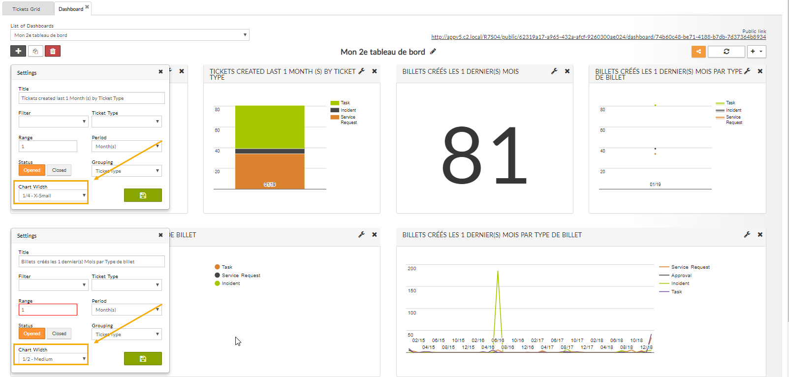
Task: Toggle Closed status in bottom settings panel
Action: pos(59,334)
